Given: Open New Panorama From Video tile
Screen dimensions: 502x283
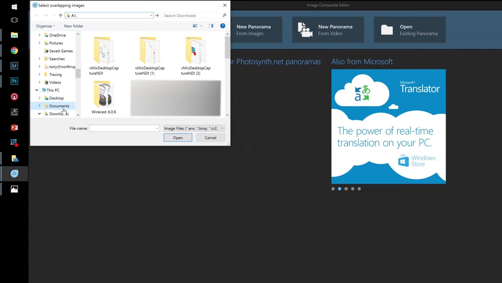Looking at the screenshot, I should [328, 30].
